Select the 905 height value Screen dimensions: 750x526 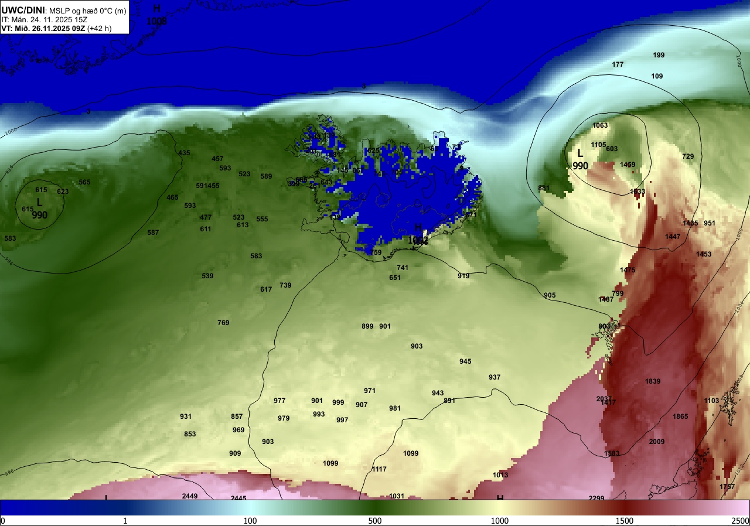tap(550, 295)
